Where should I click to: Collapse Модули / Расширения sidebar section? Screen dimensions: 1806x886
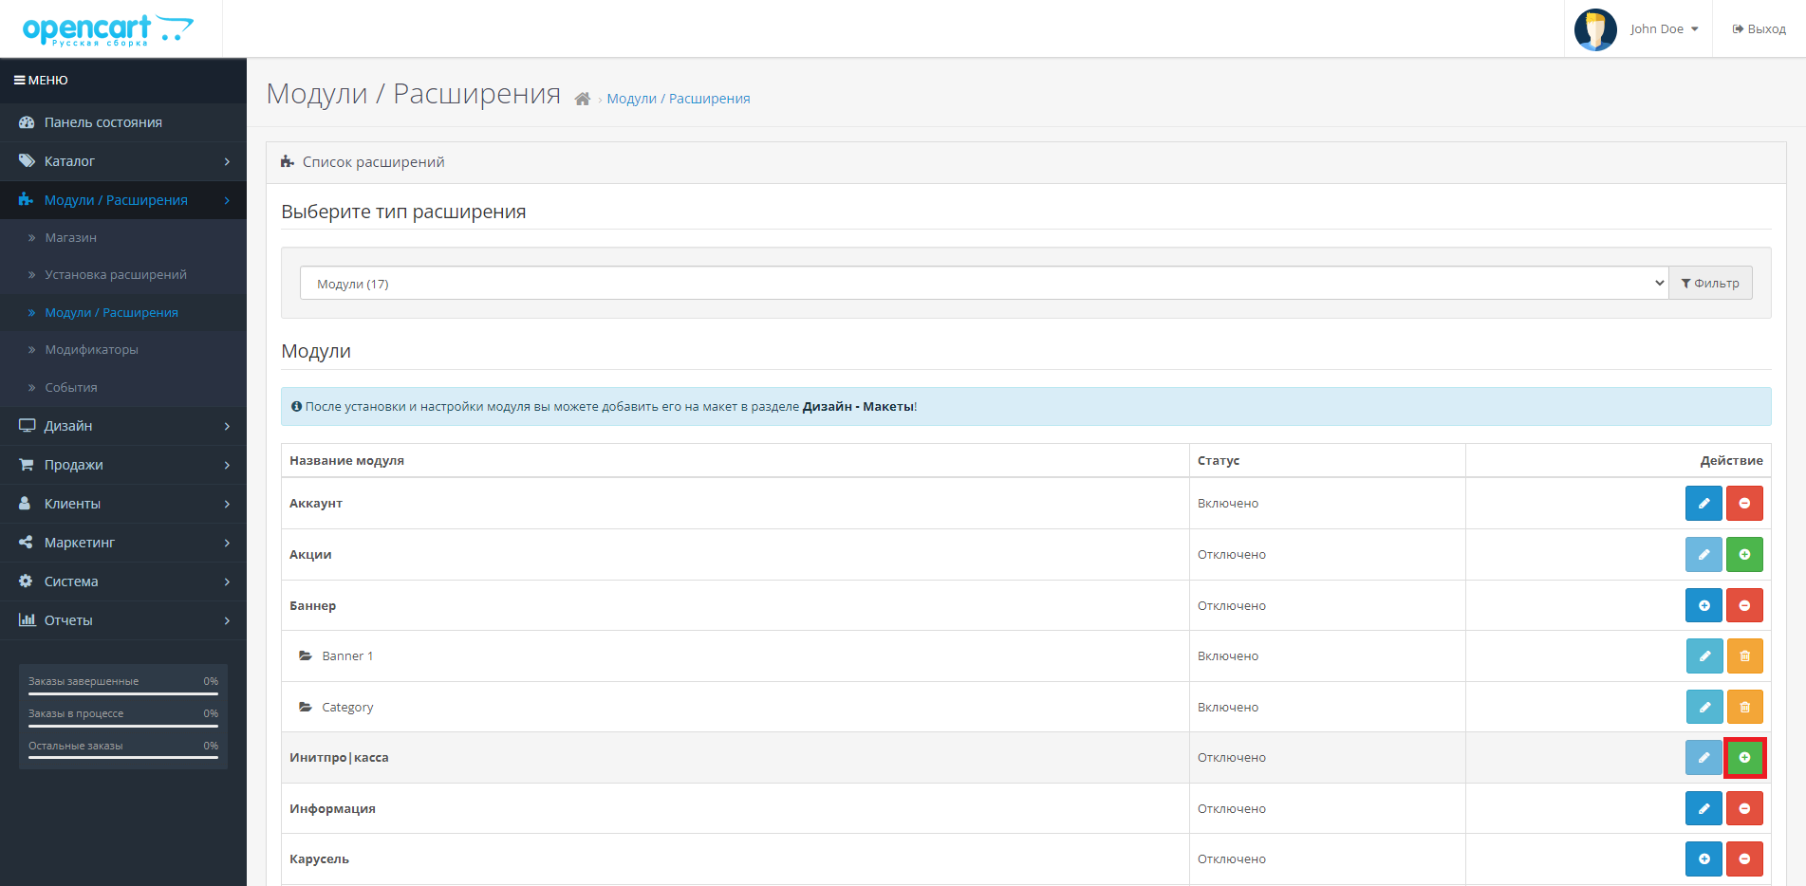[123, 200]
